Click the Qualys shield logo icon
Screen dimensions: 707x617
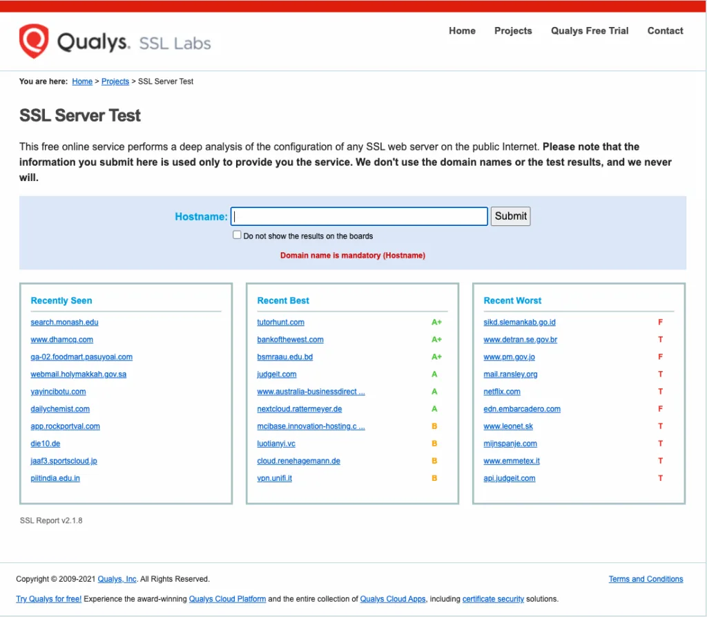click(x=34, y=41)
